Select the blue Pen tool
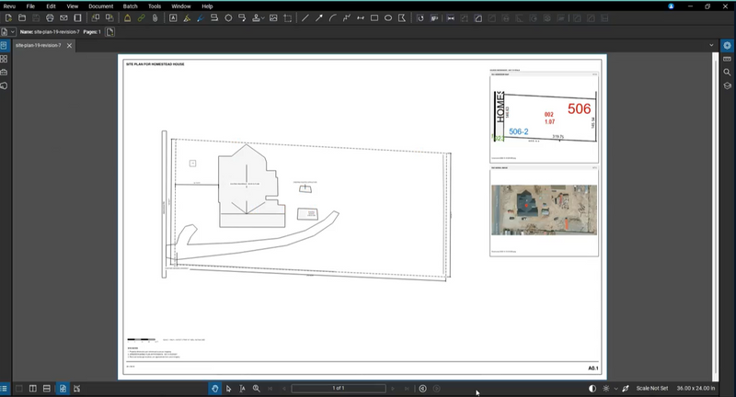 click(201, 18)
